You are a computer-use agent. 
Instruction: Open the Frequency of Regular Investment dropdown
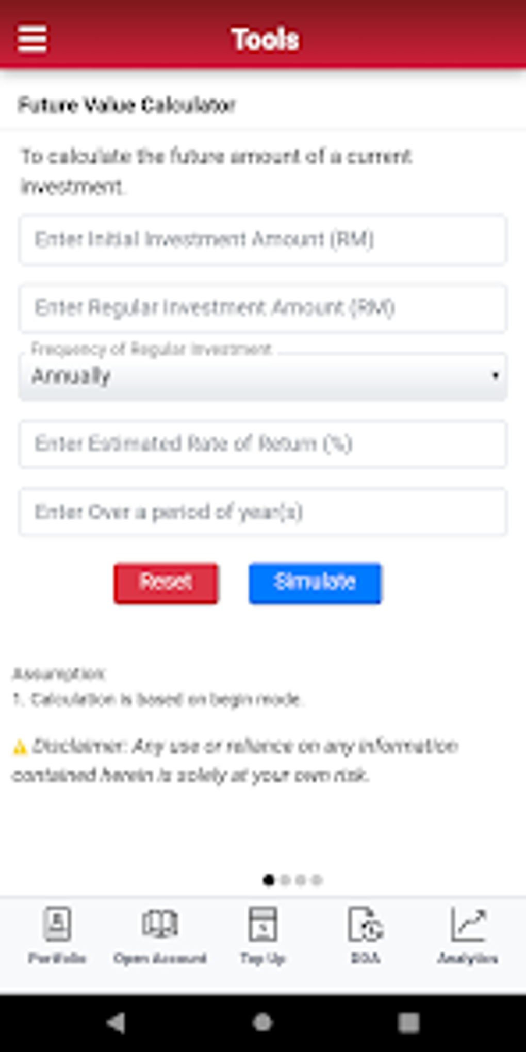click(262, 376)
